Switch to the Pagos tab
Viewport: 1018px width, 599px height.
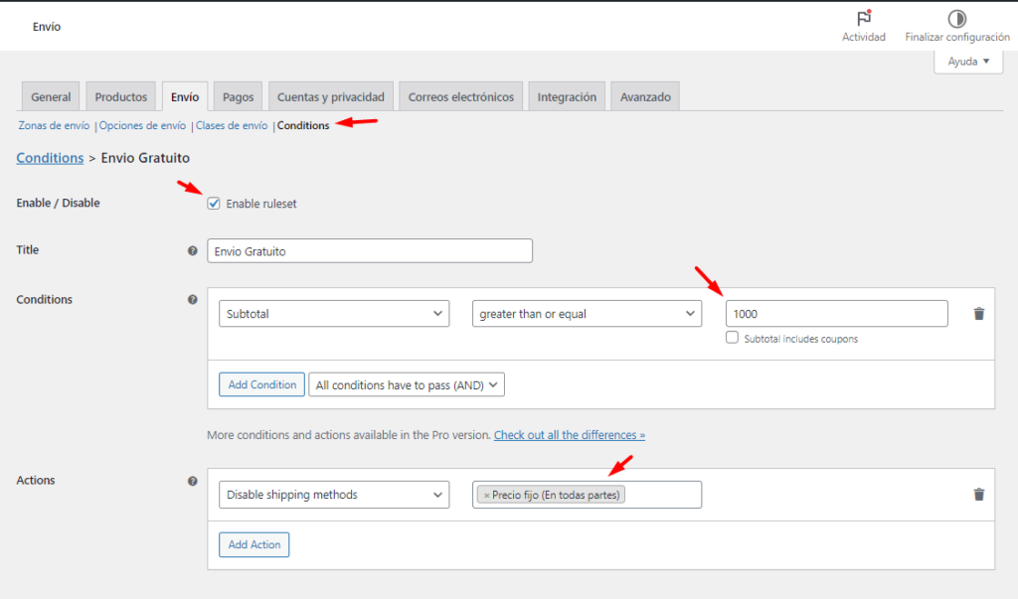(x=239, y=96)
